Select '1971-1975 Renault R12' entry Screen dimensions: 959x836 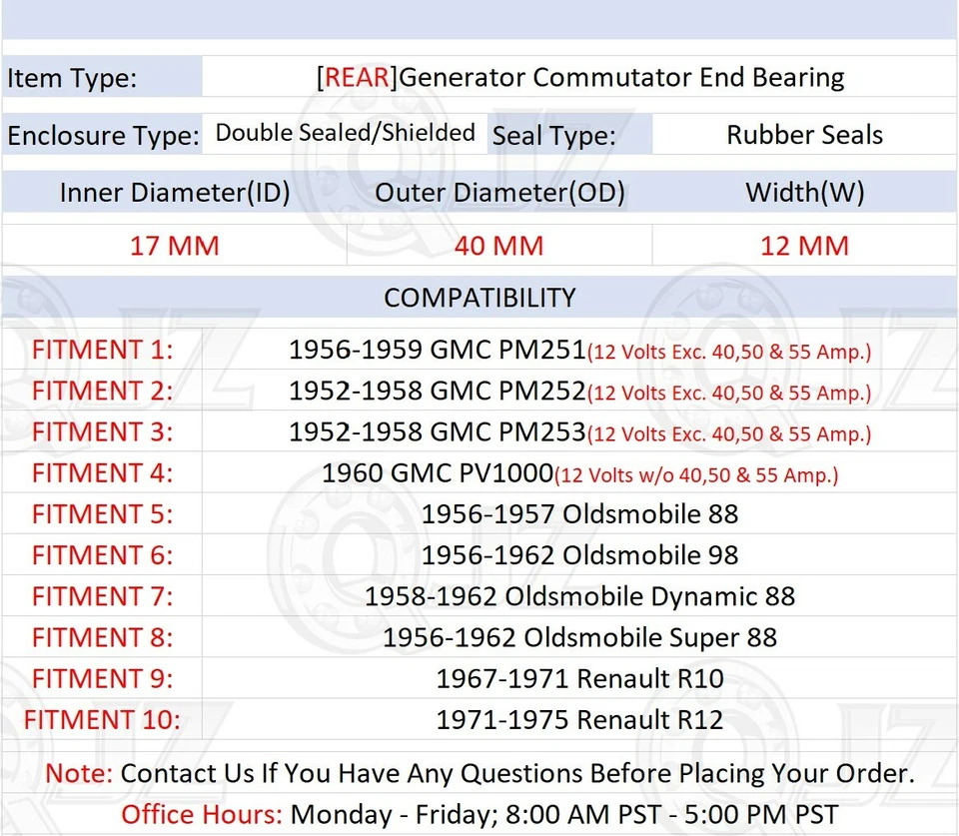[579, 720]
